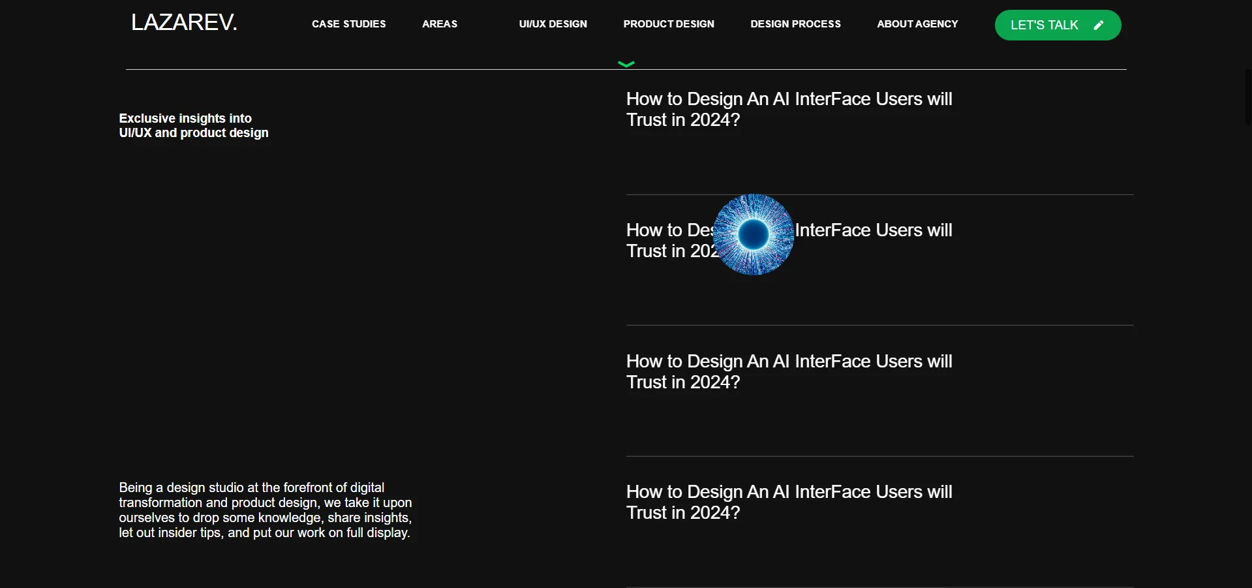Click the design studio description paragraph

point(265,510)
